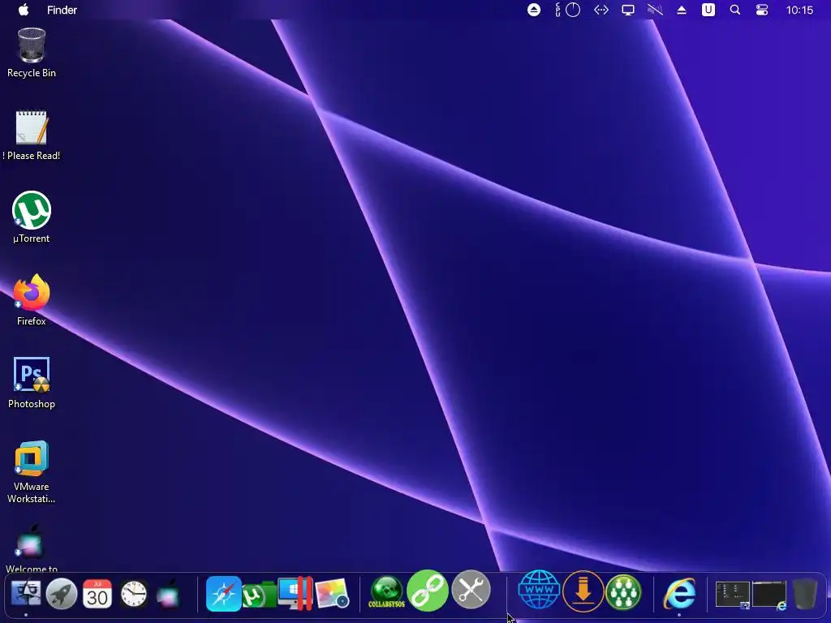The image size is (831, 623).
Task: Open the COLLABSYSOS green globe icon
Action: [x=387, y=592]
